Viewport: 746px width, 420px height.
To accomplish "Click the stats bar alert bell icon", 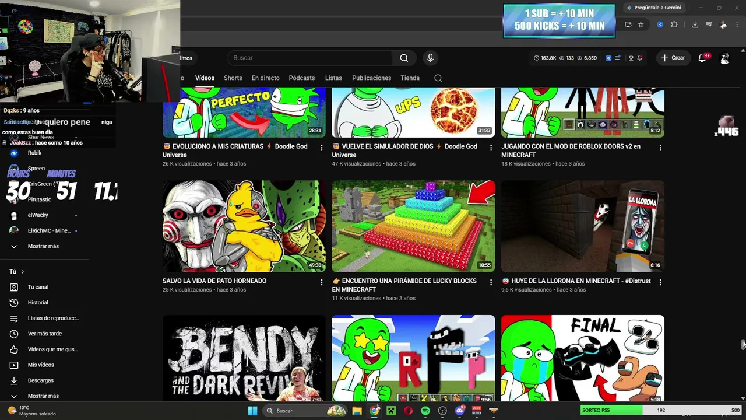I will click(640, 58).
